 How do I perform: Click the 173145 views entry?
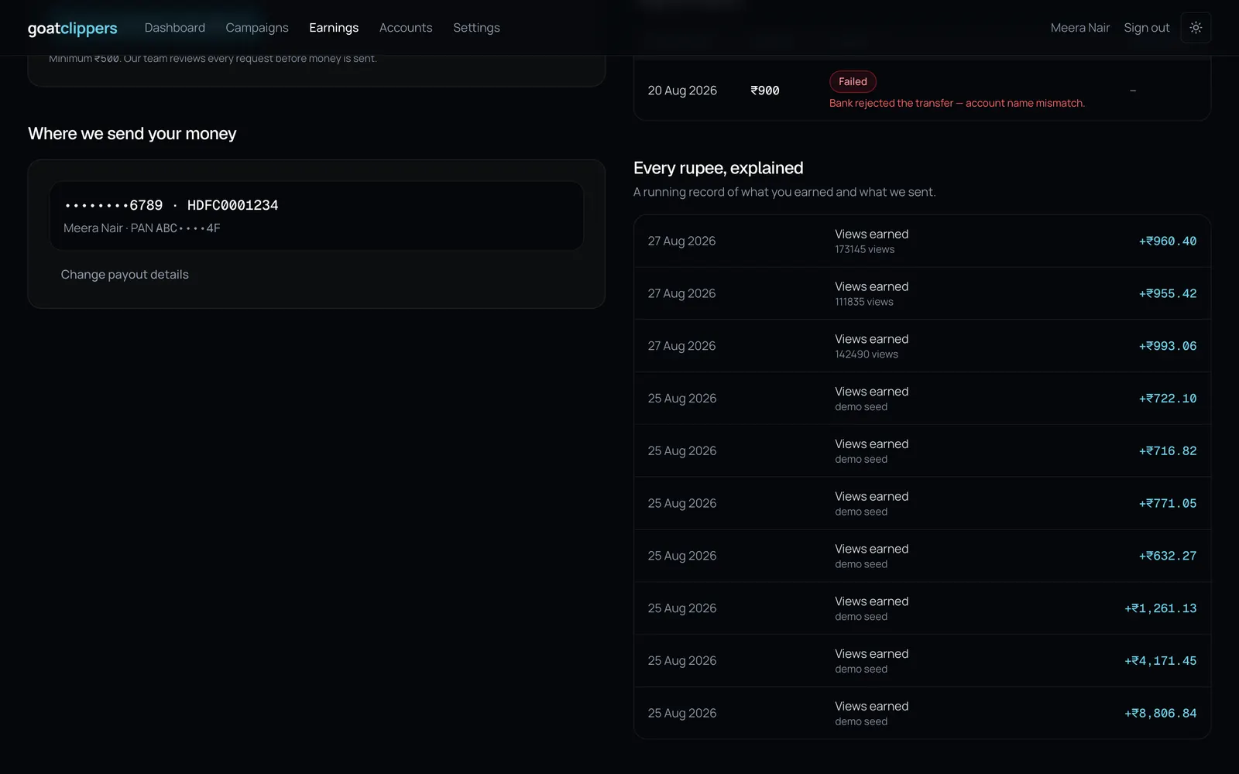[x=864, y=249]
